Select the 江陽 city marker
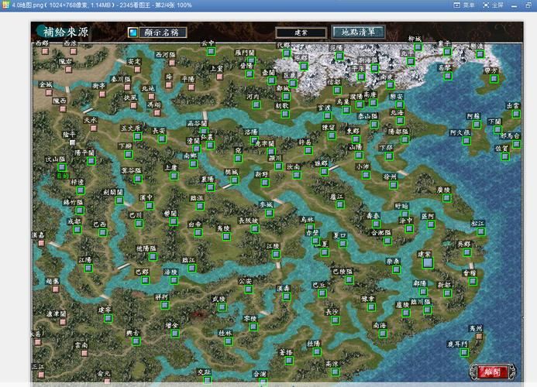 coord(88,268)
